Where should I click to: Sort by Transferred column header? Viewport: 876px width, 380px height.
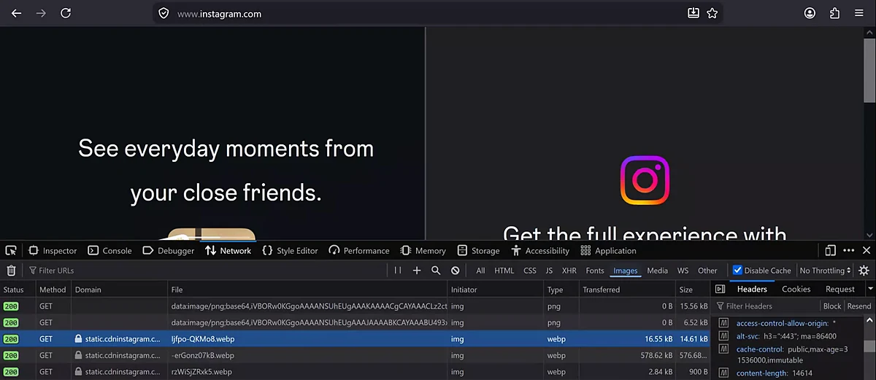[x=626, y=290]
